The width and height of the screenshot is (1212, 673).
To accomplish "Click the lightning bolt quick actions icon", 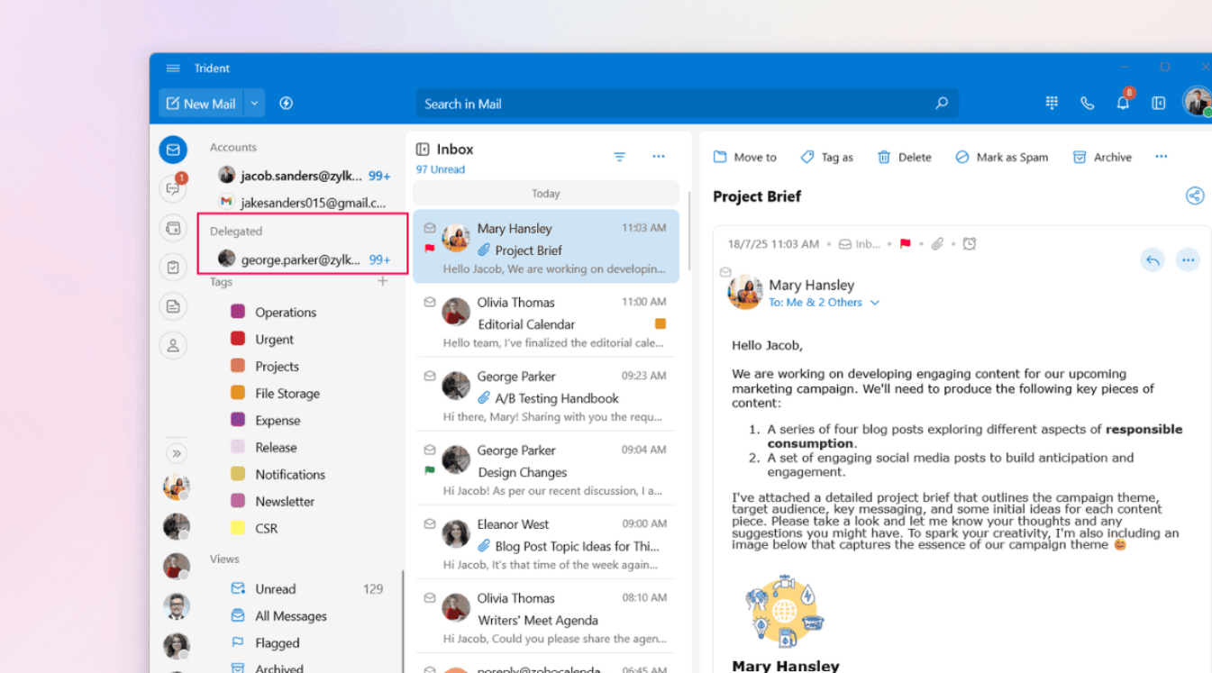I will [x=287, y=104].
